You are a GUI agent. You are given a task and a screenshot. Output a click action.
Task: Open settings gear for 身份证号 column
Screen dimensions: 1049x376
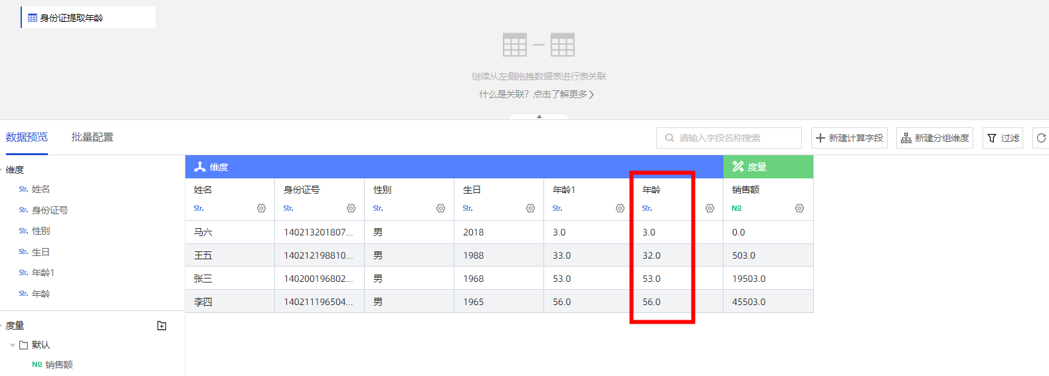tap(351, 208)
